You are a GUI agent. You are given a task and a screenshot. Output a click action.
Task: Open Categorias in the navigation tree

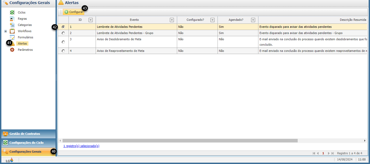click(25, 25)
